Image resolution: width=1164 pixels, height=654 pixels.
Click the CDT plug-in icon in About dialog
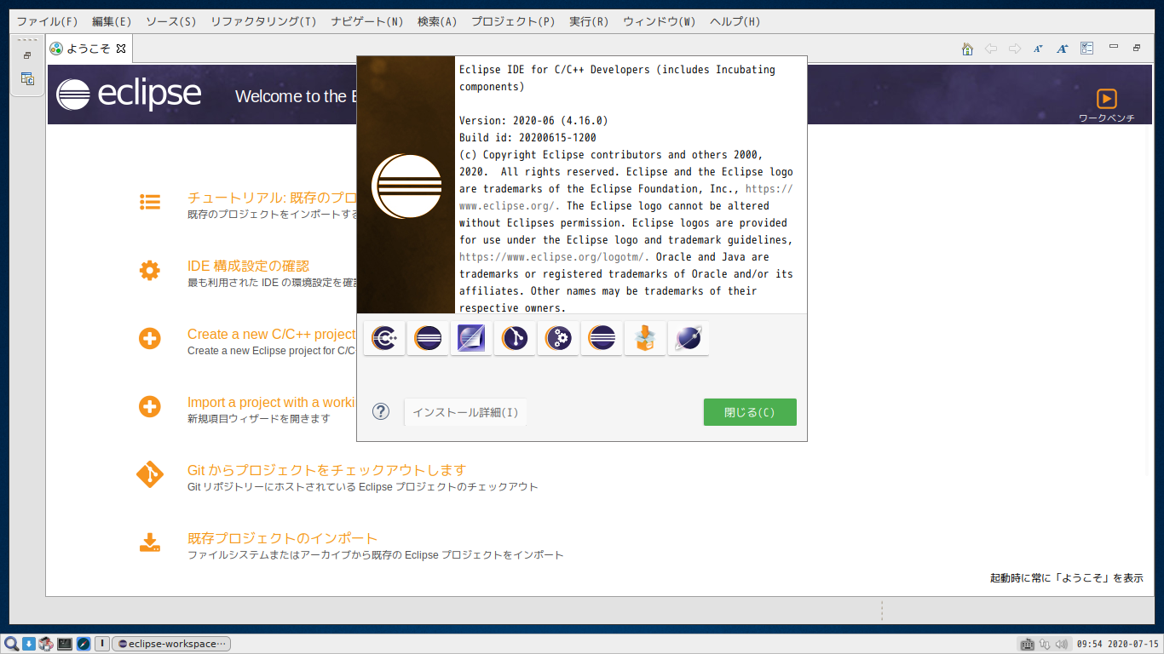click(384, 338)
